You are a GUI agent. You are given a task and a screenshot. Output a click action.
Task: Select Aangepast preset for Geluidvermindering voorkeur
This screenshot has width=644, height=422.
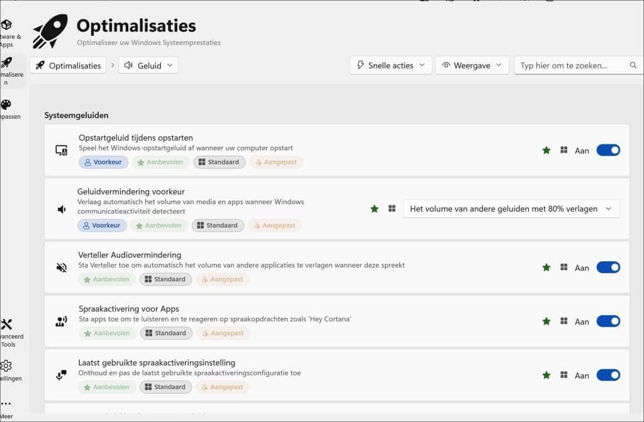tap(275, 225)
